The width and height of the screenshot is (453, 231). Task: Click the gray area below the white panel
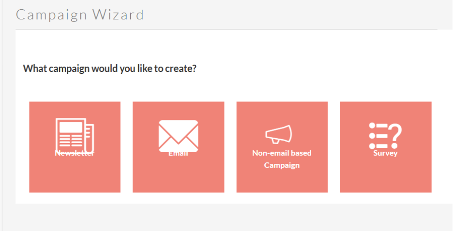(x=226, y=217)
